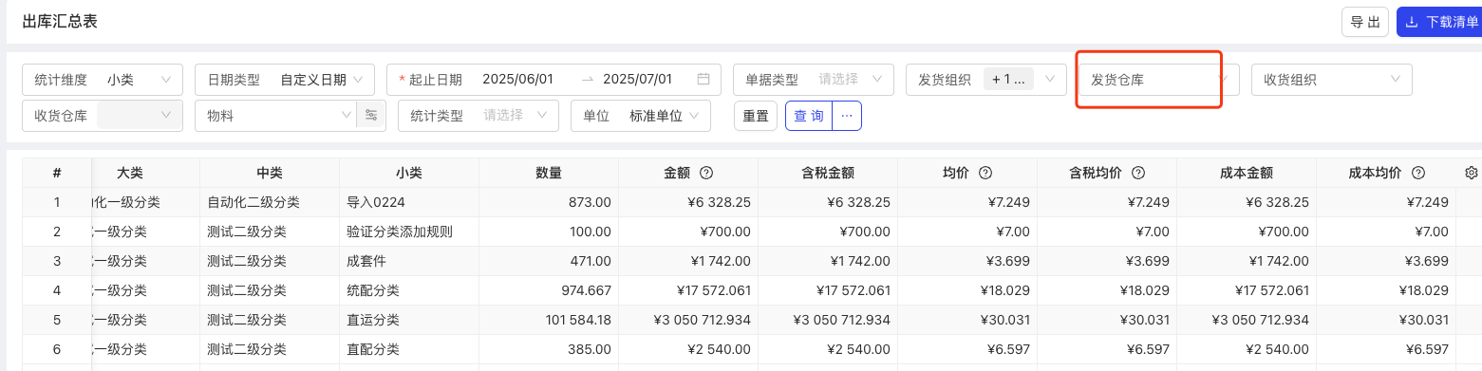This screenshot has width=1482, height=371.
Task: Click the 查询 button
Action: click(x=809, y=116)
